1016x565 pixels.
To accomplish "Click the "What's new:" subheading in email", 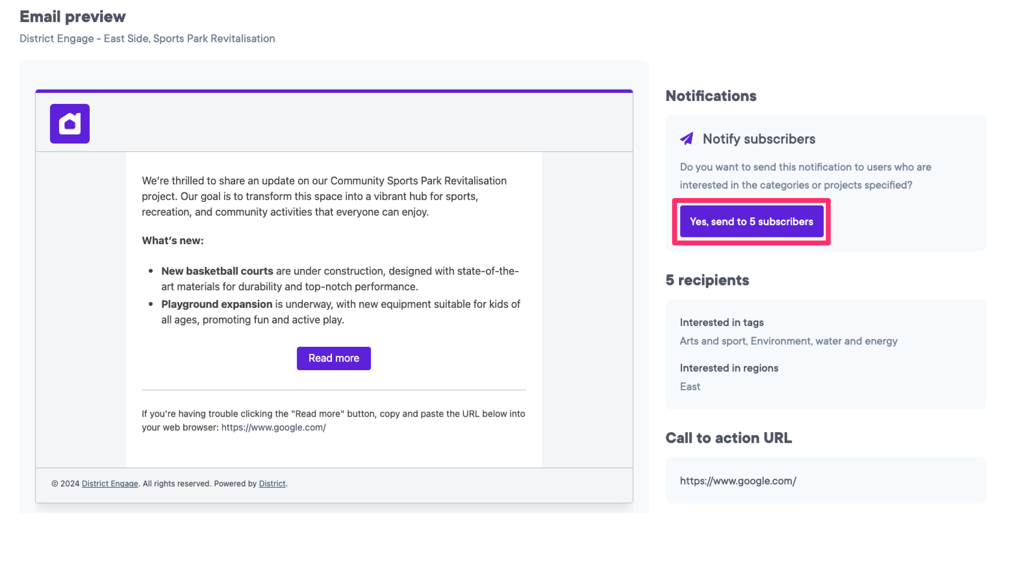I will (x=173, y=241).
